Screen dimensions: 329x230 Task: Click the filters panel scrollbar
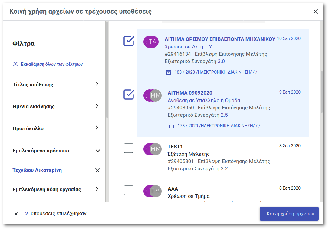point(107,69)
